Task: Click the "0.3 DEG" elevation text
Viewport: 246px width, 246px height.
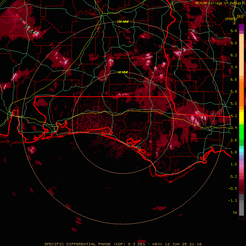Action: click(136, 244)
